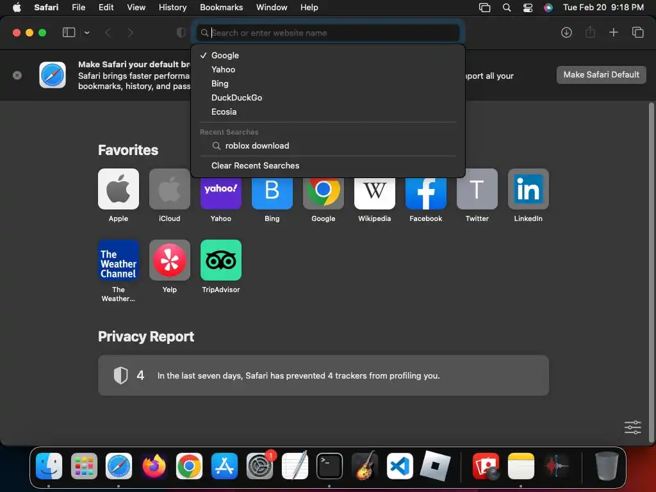Open the Help menu
The width and height of the screenshot is (656, 492).
click(309, 7)
